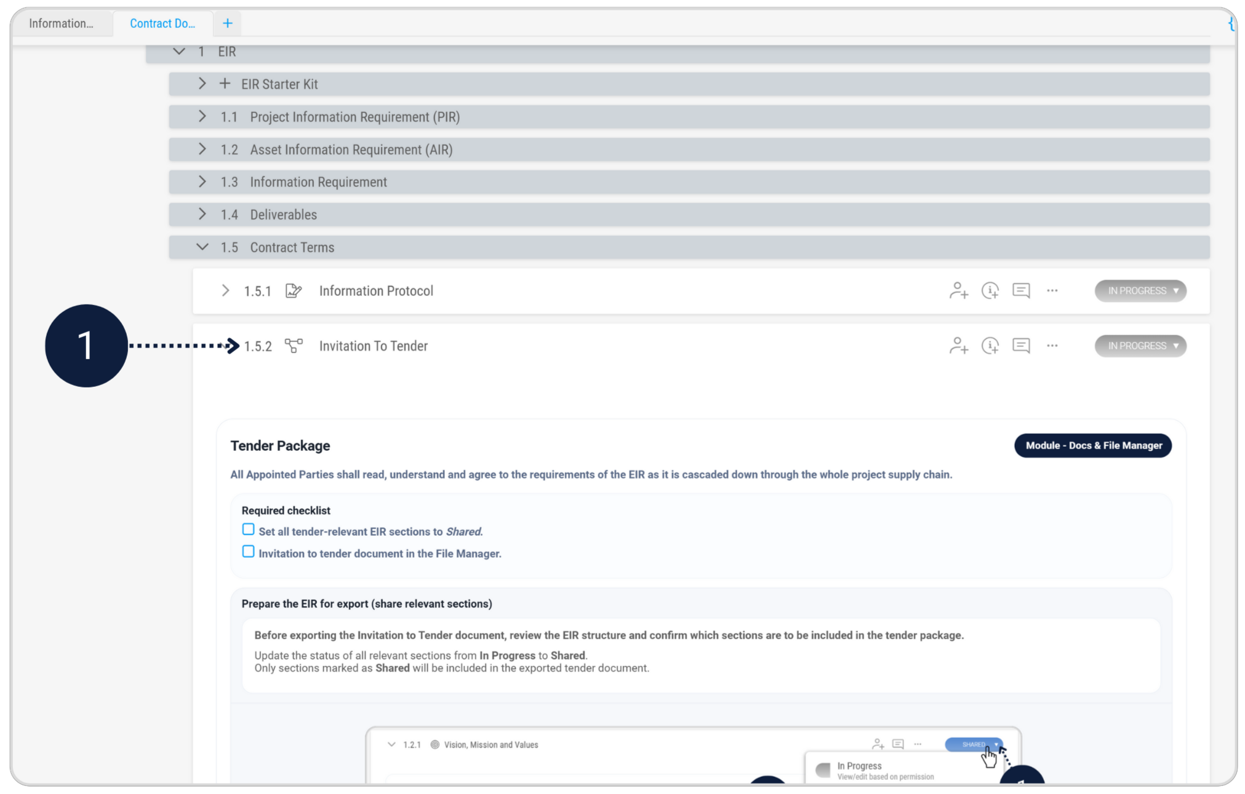The height and width of the screenshot is (794, 1245).
Task: Open more options for Invitation To Tender
Action: [x=1052, y=346]
